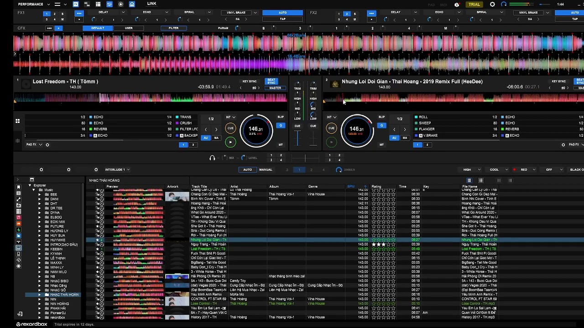Viewport: 584px width, 328px height.
Task: Switch CFX to the USER tab
Action: pyautogui.click(x=129, y=28)
